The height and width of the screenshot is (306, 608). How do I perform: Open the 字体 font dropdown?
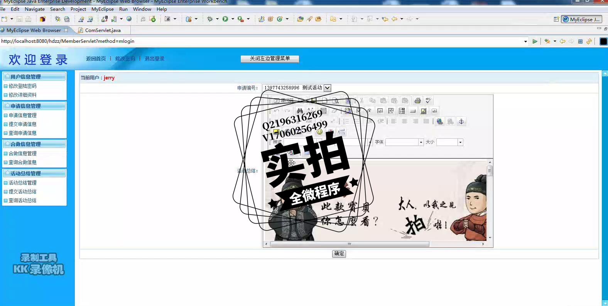[421, 142]
